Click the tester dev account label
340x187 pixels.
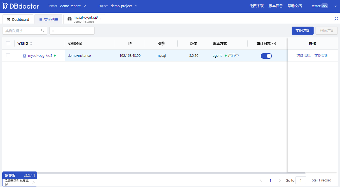320,6
